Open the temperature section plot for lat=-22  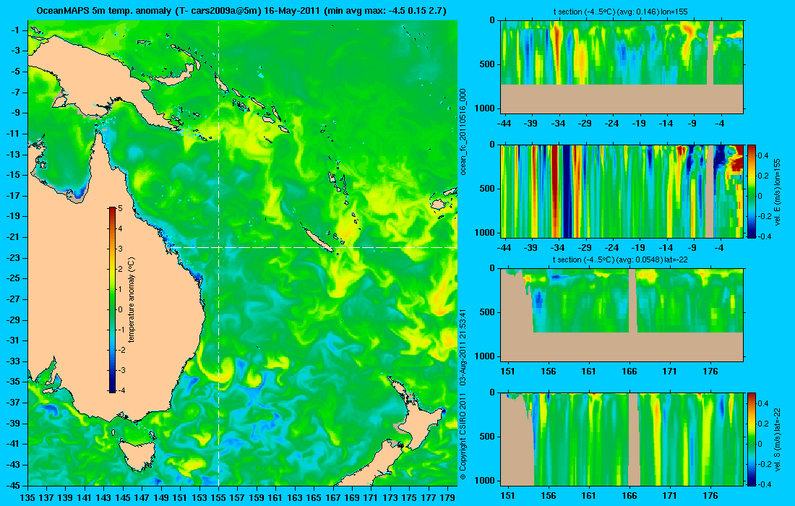(622, 315)
